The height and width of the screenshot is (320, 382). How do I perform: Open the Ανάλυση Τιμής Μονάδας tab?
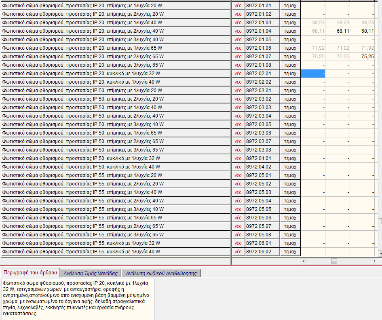tap(91, 273)
